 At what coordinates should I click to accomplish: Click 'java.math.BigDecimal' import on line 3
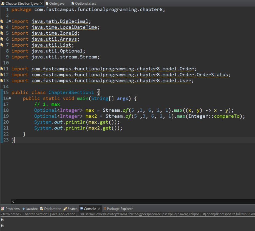60,21
